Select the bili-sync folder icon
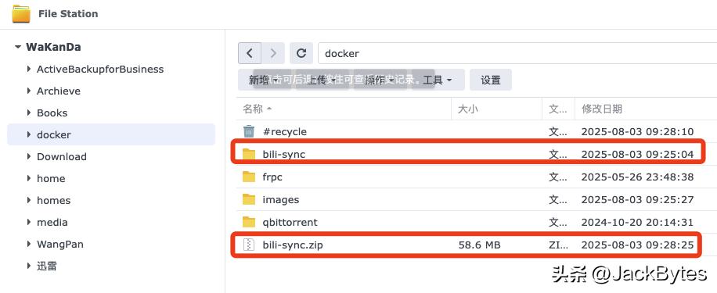The height and width of the screenshot is (293, 717). coord(249,154)
